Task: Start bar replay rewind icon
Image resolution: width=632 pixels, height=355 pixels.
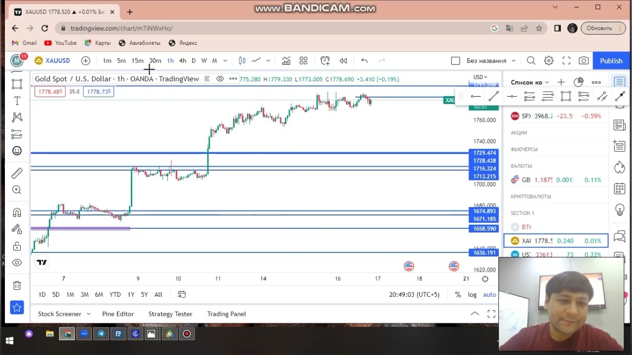Action: (x=343, y=61)
